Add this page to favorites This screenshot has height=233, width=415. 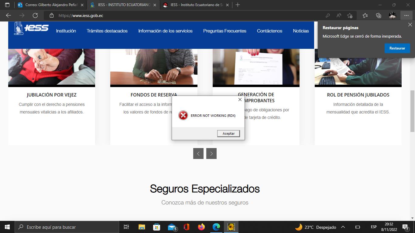350,15
